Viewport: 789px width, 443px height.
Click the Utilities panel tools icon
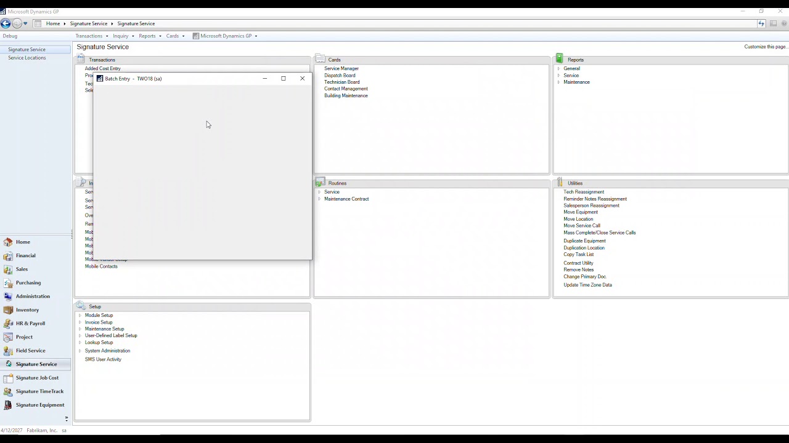(560, 182)
